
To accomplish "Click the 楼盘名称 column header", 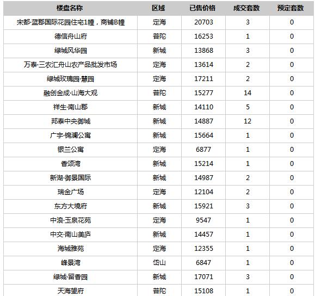I will [70, 8].
